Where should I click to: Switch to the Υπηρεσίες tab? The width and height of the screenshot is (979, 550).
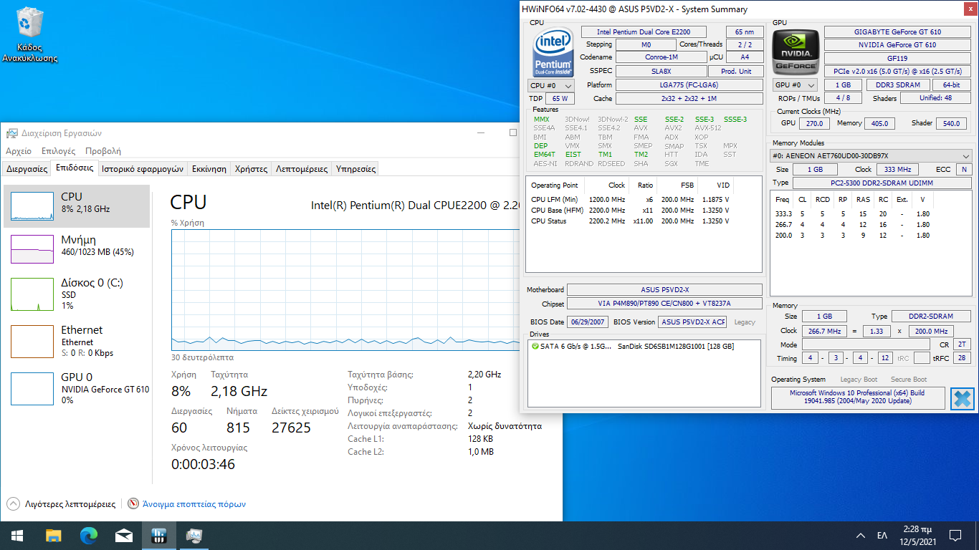[x=356, y=169]
